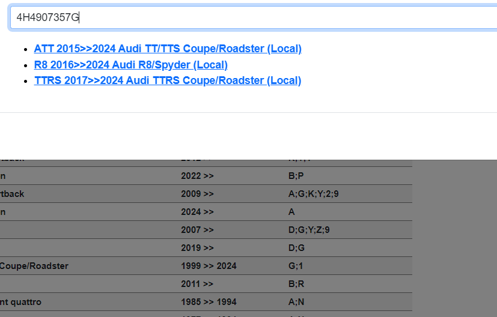Click the "1985 >> 1994" year range cell
The width and height of the screenshot is (497, 317).
(x=209, y=302)
